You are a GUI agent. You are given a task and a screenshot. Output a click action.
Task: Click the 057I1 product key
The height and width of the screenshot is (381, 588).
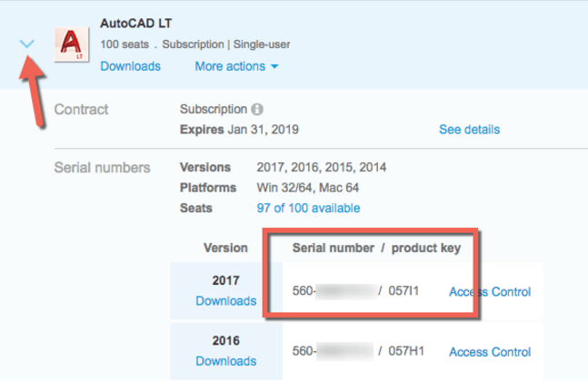pyautogui.click(x=404, y=292)
